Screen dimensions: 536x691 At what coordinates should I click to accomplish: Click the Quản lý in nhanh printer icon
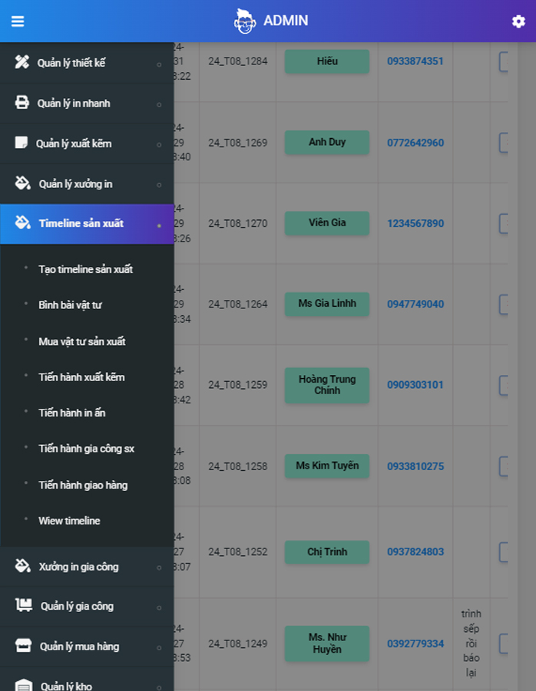coord(22,104)
